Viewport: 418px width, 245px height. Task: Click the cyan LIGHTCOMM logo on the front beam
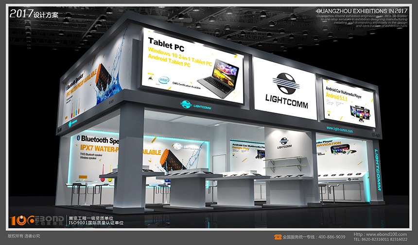point(195,105)
